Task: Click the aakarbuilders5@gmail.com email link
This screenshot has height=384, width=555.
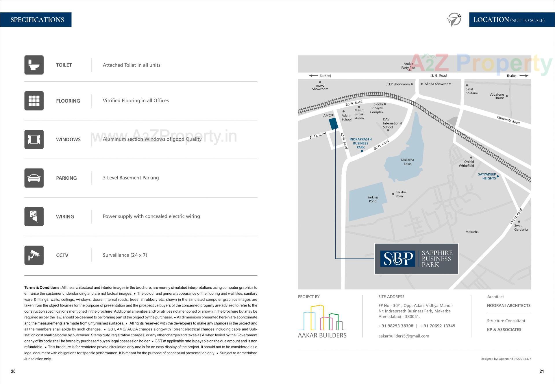Action: coord(404,336)
